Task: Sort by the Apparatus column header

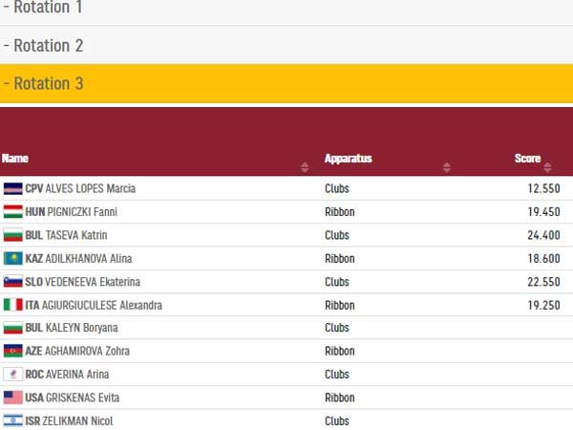Action: [x=348, y=159]
